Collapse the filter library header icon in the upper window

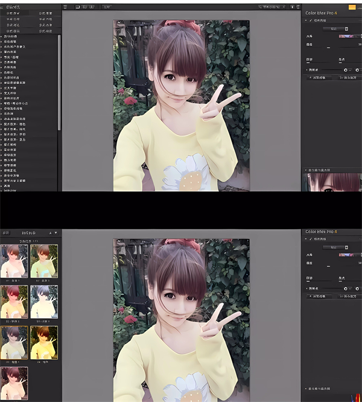(2, 7)
